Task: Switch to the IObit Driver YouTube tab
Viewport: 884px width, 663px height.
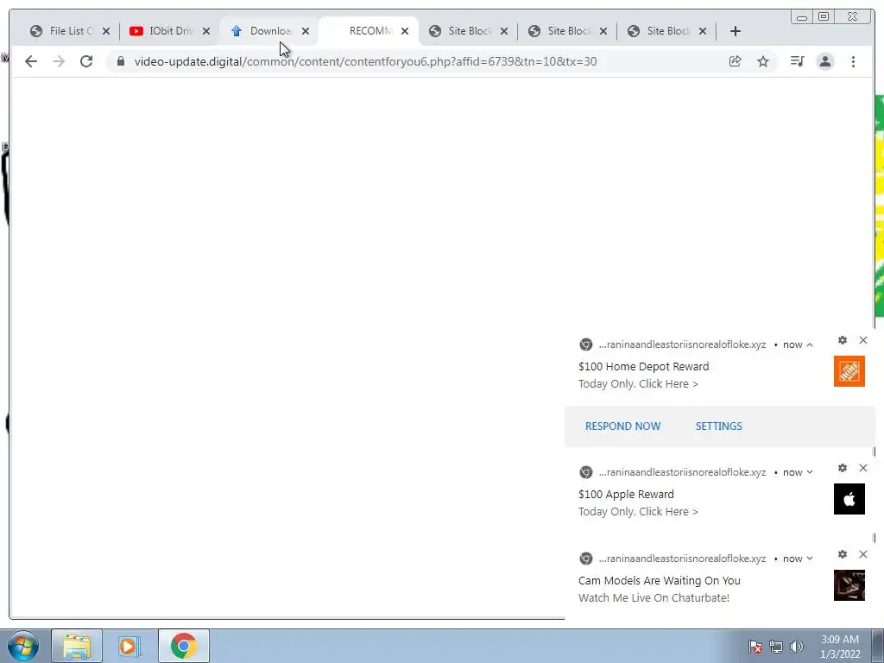Action: click(162, 31)
